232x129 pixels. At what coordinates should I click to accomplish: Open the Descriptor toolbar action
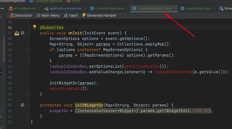click(21, 15)
